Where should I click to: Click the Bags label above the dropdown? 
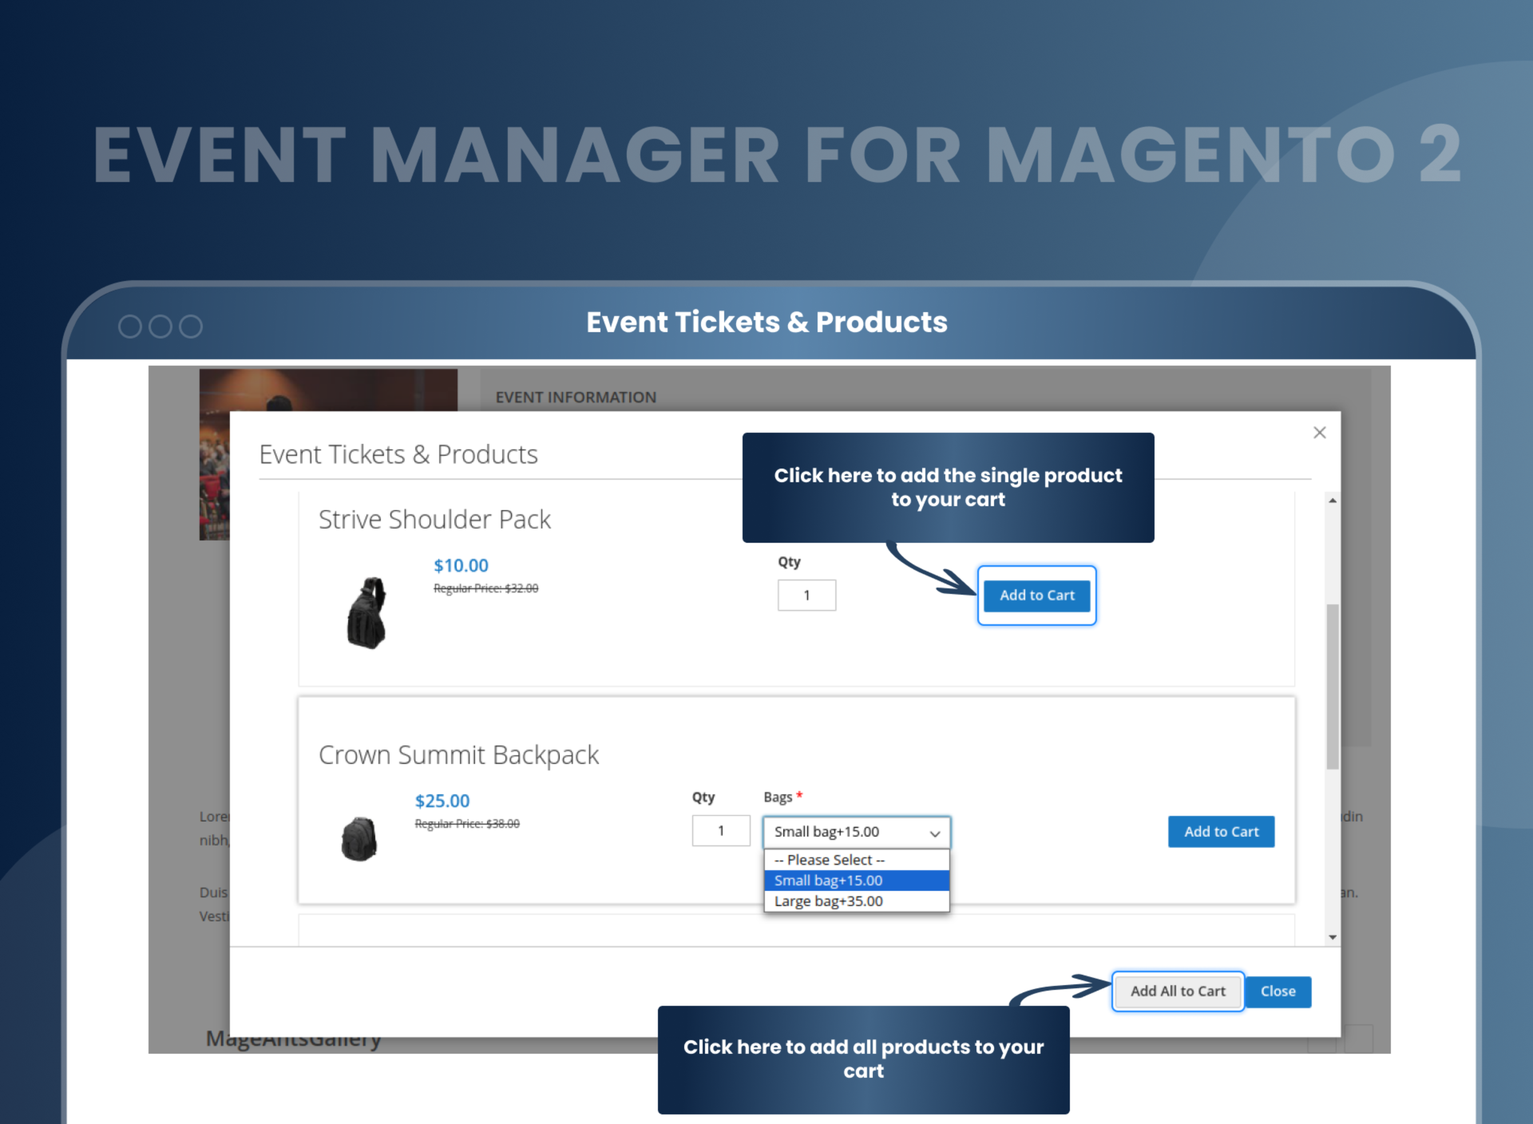[778, 797]
